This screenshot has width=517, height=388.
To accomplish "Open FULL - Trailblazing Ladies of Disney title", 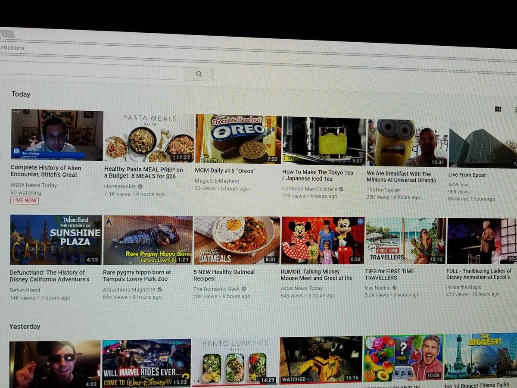I will pos(479,274).
